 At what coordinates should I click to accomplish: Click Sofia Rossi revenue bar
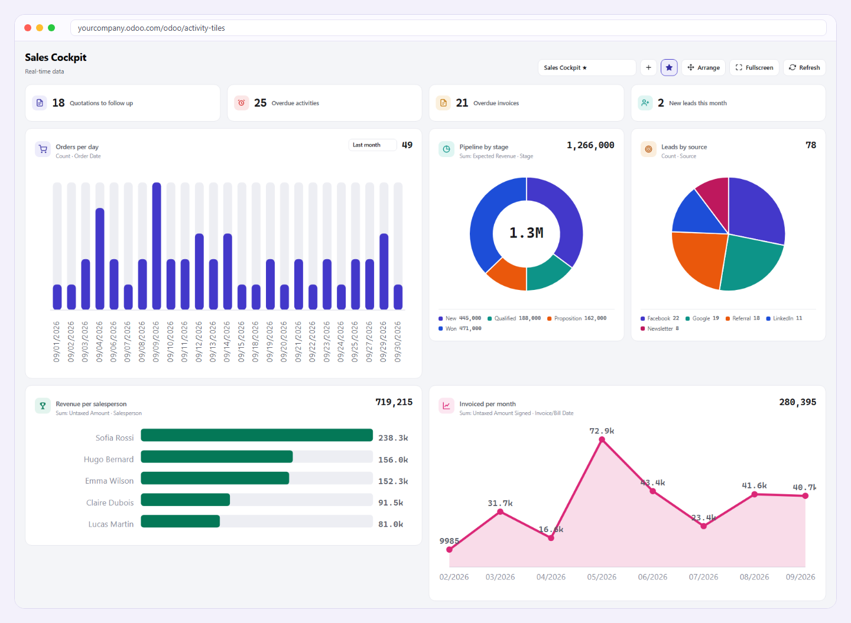pyautogui.click(x=256, y=435)
